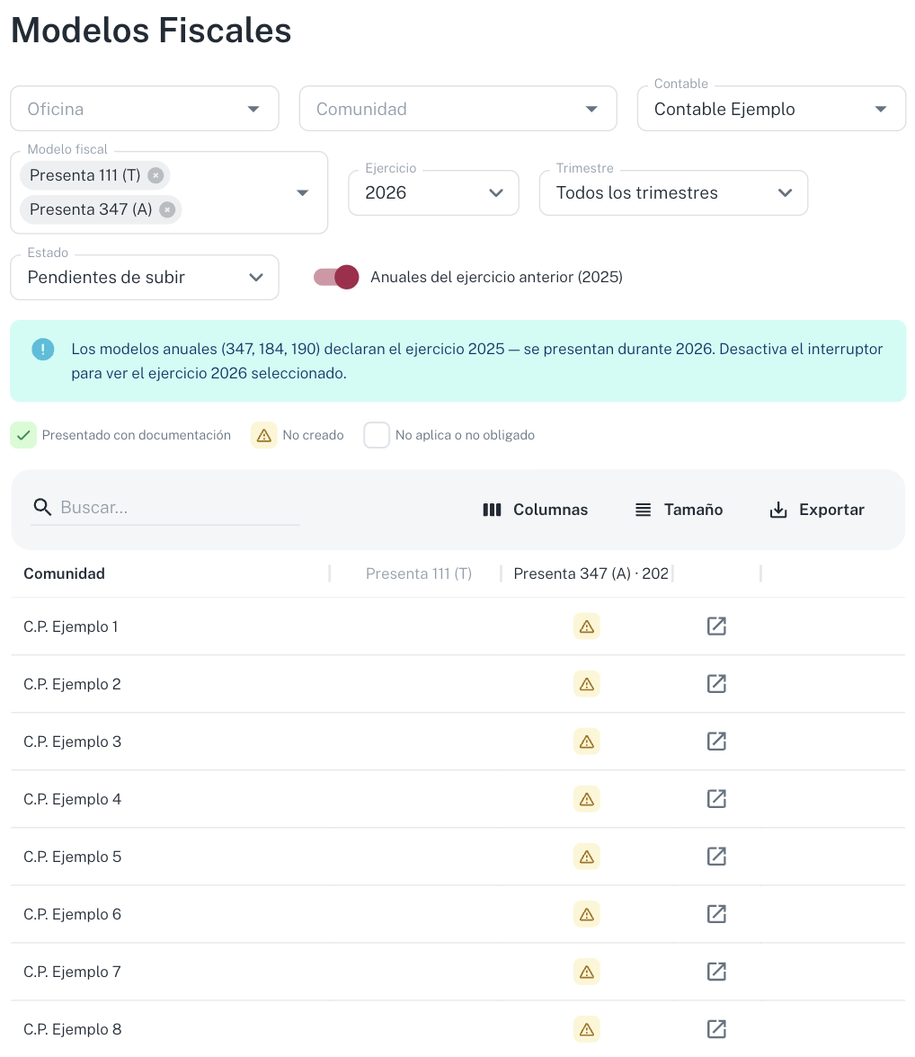Click warning icon for C.P. Ejemplo 4
The height and width of the screenshot is (1057, 915).
587,799
